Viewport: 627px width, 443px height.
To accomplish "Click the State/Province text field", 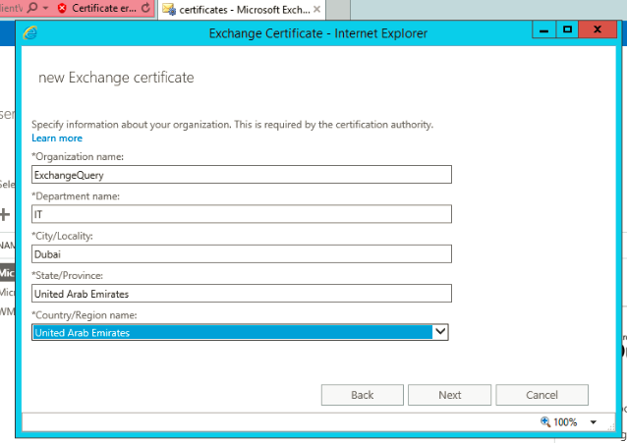I will [x=241, y=293].
